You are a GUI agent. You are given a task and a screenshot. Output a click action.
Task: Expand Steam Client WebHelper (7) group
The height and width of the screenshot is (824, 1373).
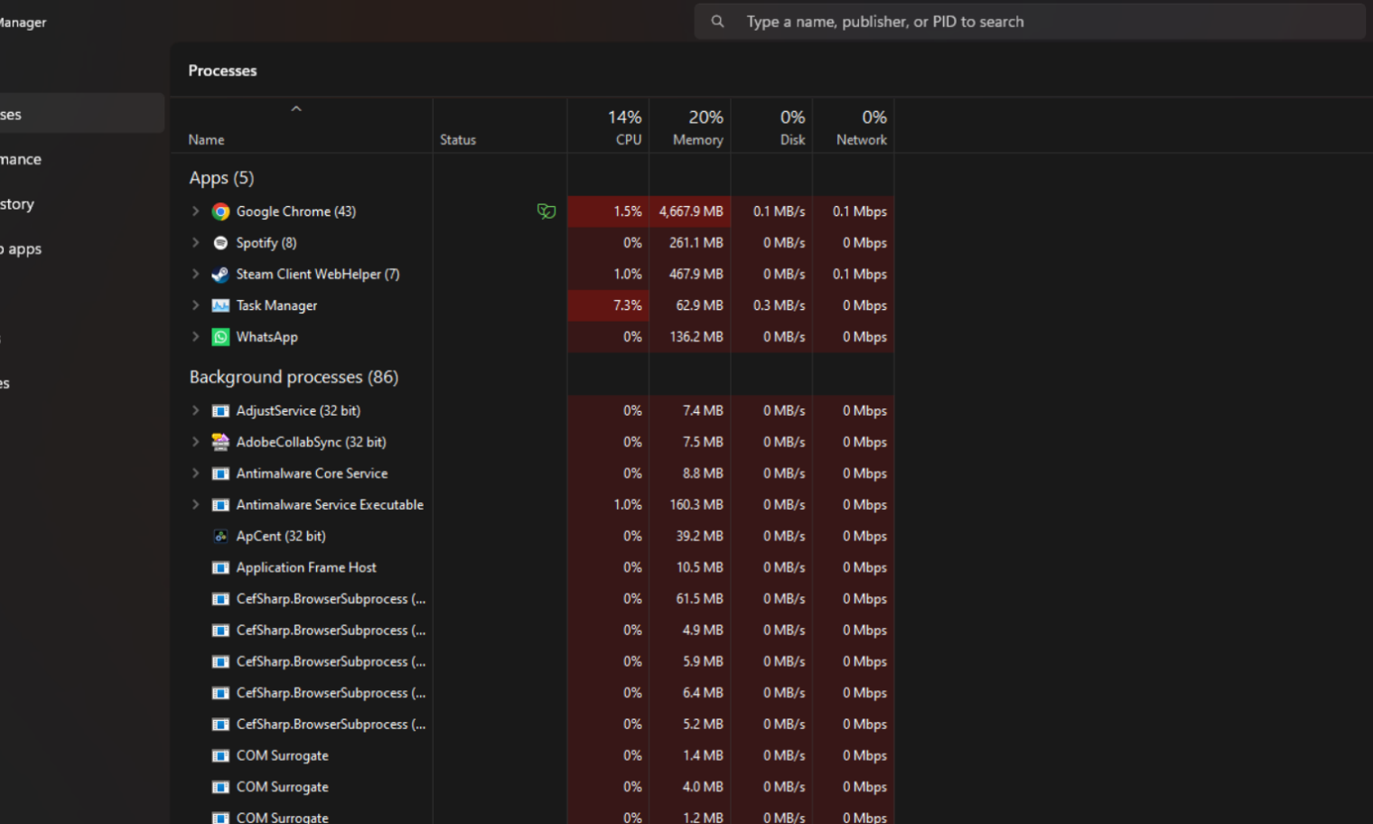click(195, 274)
